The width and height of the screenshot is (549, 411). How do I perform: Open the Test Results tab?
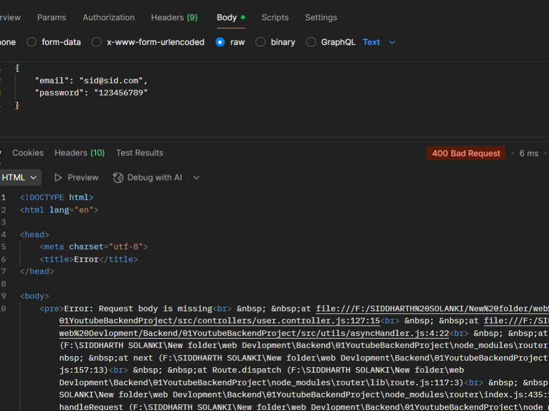139,153
